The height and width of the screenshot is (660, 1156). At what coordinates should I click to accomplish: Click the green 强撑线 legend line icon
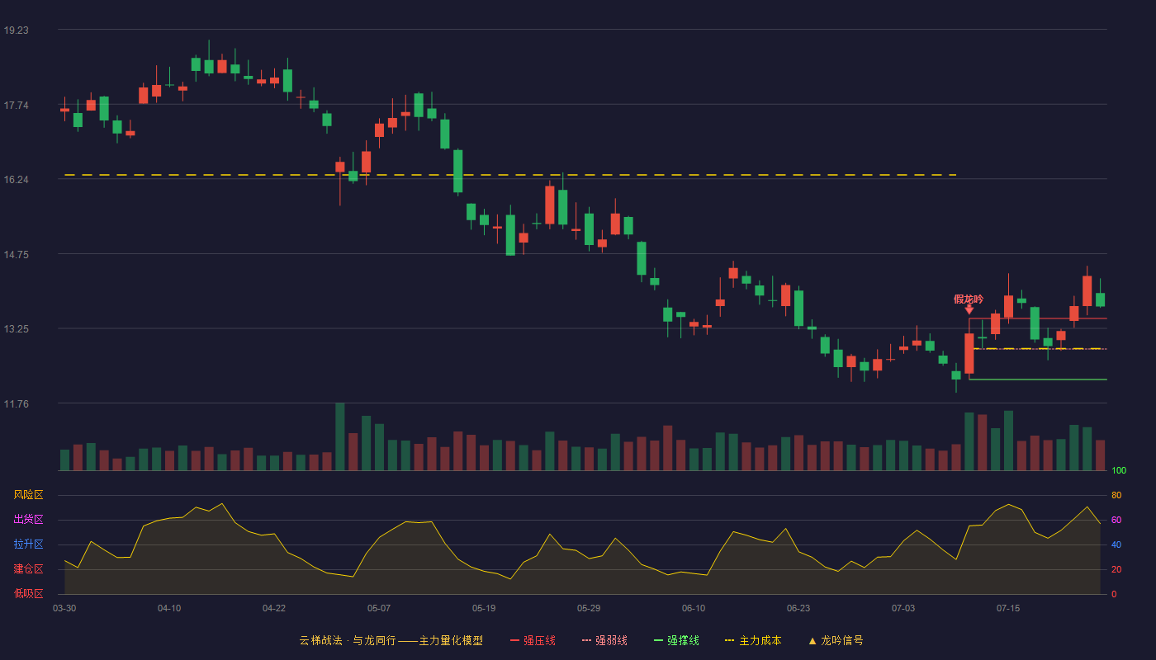(659, 641)
